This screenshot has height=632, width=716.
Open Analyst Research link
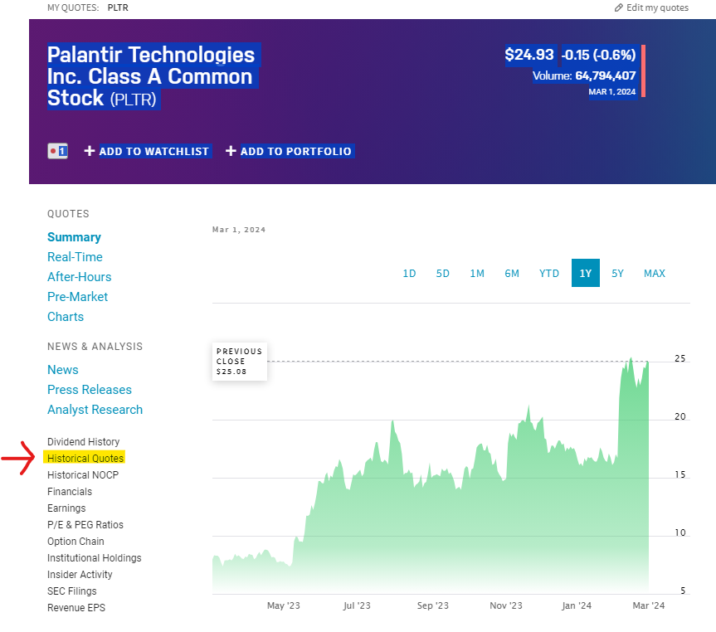[95, 410]
